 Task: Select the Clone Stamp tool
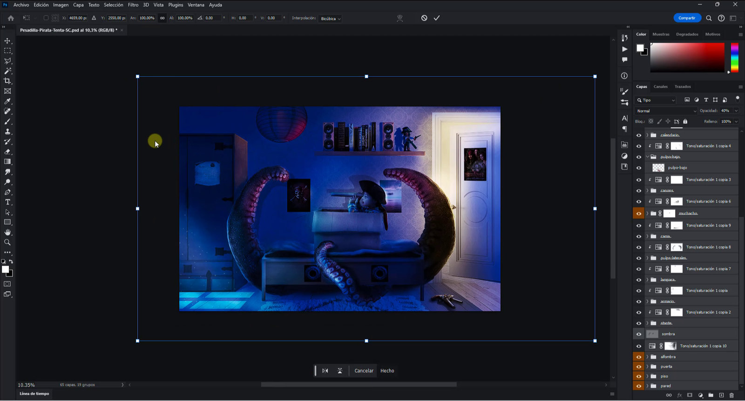pyautogui.click(x=7, y=132)
